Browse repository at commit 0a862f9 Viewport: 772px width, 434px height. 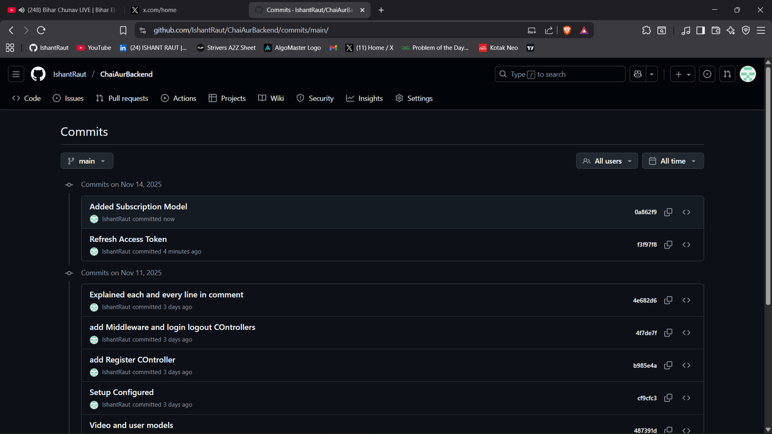tap(686, 212)
